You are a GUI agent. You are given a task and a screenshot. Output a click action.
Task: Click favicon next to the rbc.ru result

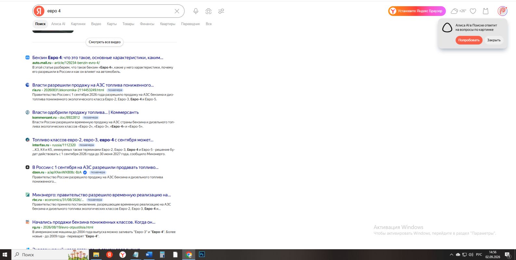[x=28, y=195]
